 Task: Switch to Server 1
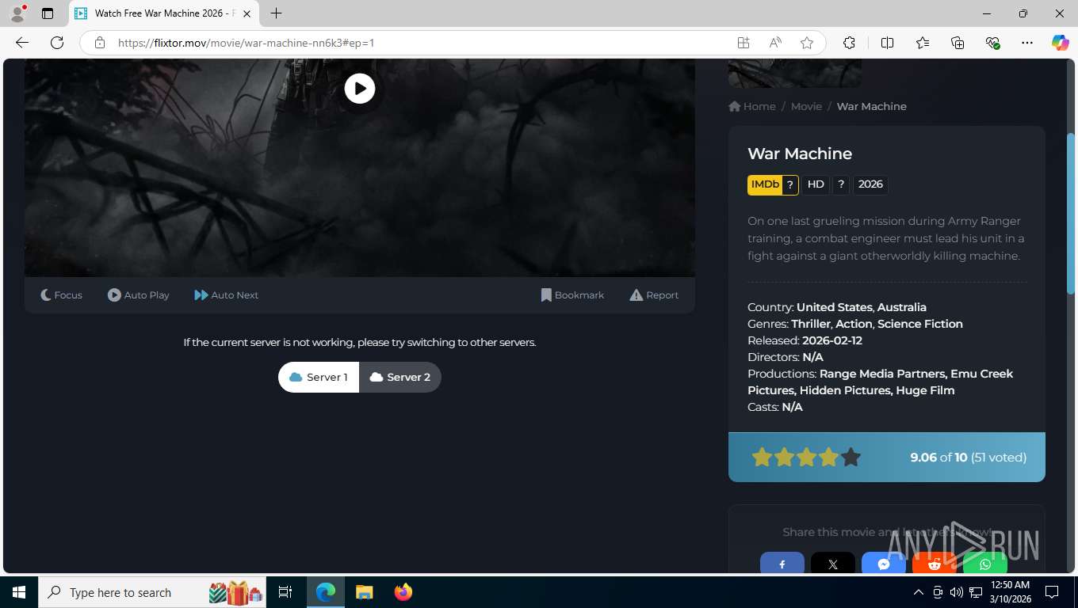pos(319,377)
